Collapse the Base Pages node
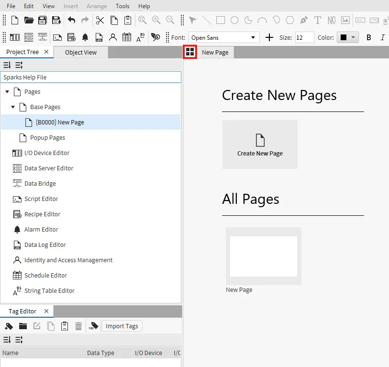 pyautogui.click(x=13, y=107)
